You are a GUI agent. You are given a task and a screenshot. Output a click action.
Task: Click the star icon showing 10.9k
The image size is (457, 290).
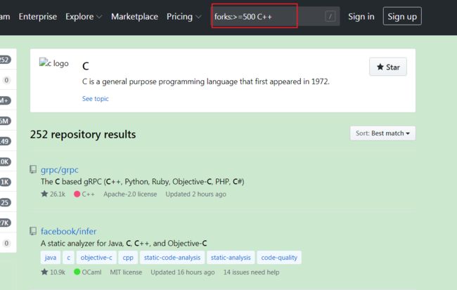(x=44, y=272)
